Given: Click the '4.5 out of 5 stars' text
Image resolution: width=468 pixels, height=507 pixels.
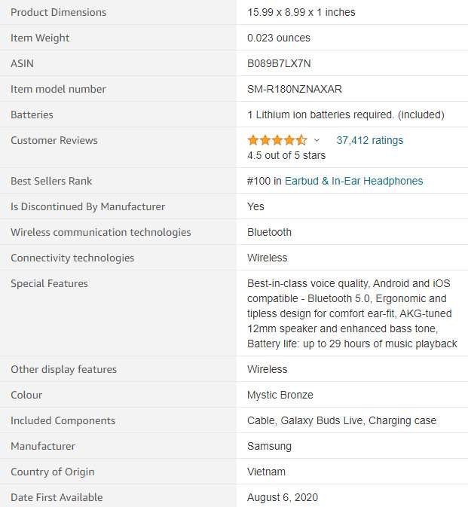Looking at the screenshot, I should coord(286,155).
